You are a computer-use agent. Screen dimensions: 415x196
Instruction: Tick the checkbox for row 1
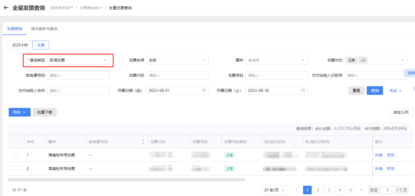pyautogui.click(x=16, y=155)
